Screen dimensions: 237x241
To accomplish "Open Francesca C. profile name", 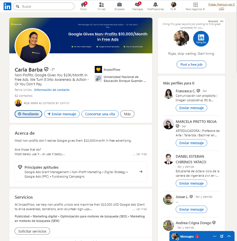I will pos(186,91).
